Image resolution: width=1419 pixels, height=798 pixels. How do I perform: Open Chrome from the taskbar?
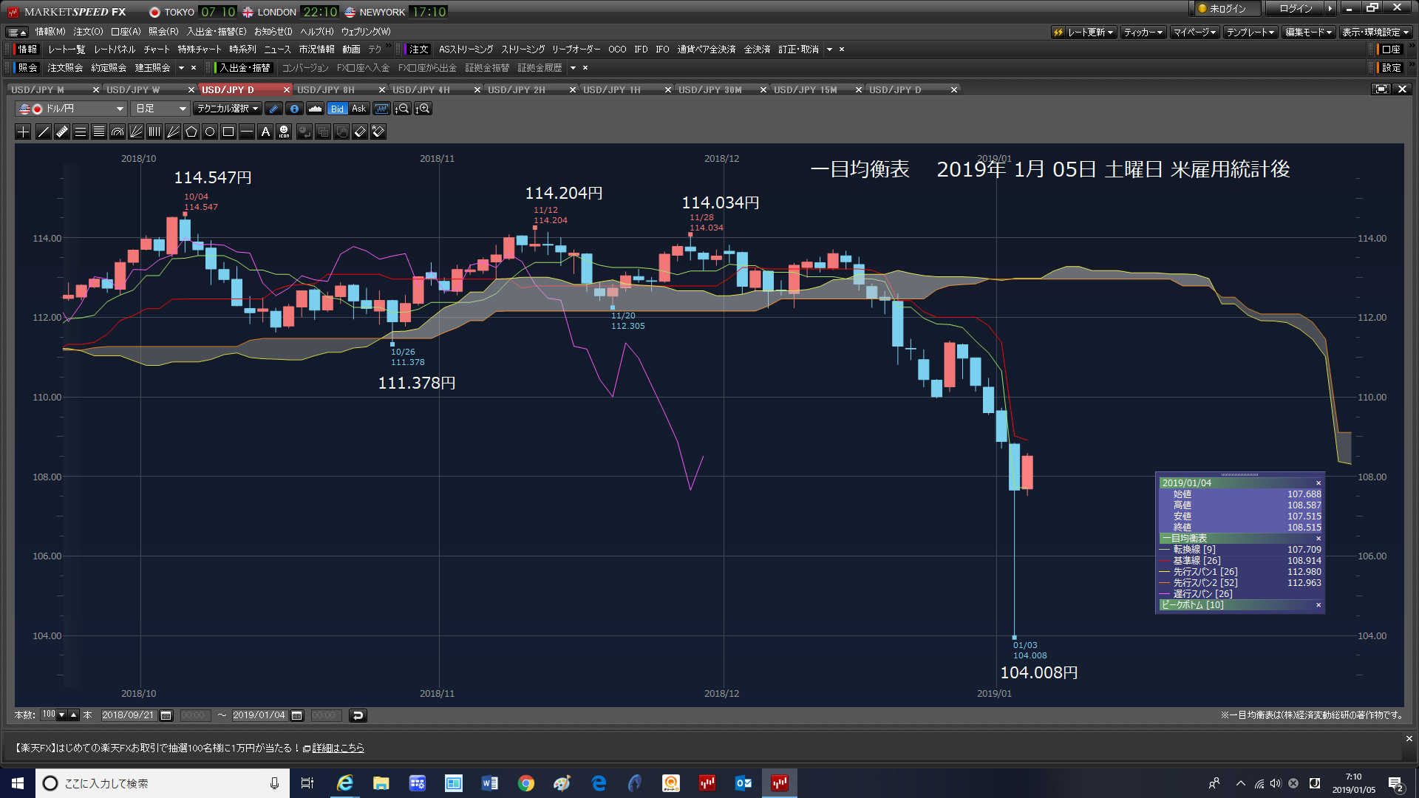pyautogui.click(x=525, y=783)
